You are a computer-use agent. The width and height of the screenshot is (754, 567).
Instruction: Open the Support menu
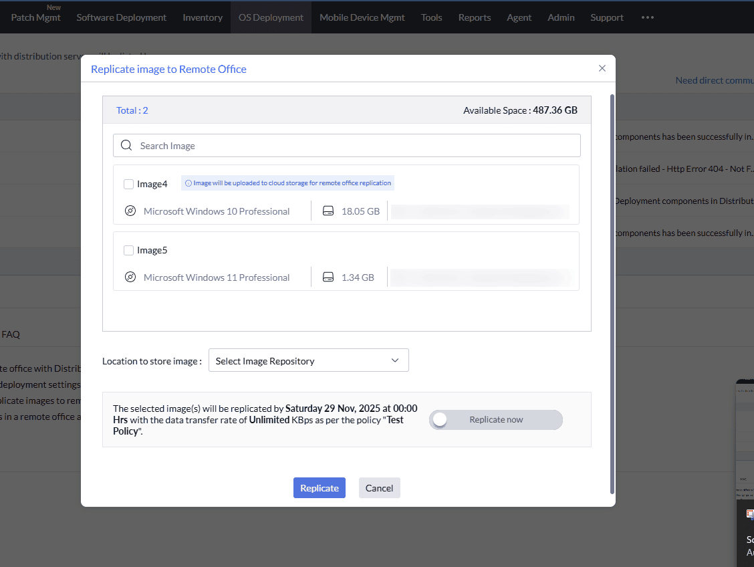pyautogui.click(x=607, y=17)
